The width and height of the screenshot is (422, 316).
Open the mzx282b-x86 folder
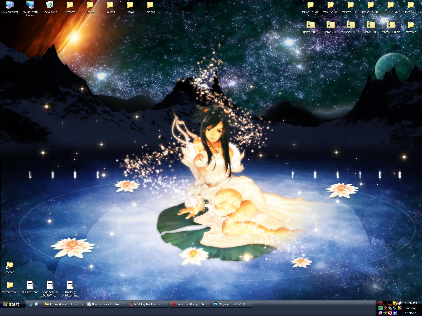coord(371,7)
